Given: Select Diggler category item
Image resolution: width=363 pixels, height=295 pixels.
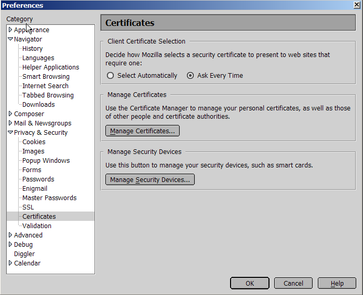Looking at the screenshot, I should [24, 254].
